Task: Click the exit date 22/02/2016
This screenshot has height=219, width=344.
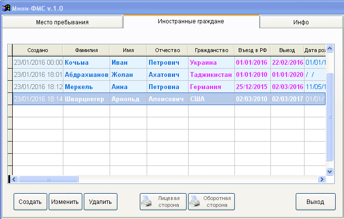Action: pyautogui.click(x=287, y=62)
